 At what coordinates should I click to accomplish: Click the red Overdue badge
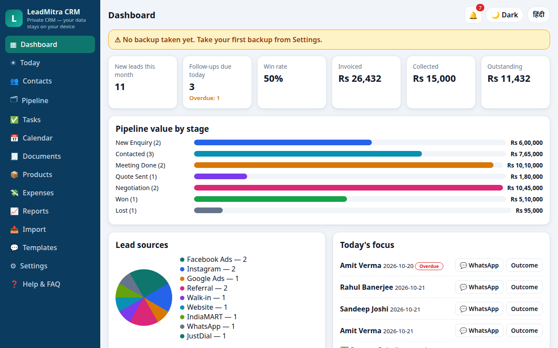[x=429, y=266]
